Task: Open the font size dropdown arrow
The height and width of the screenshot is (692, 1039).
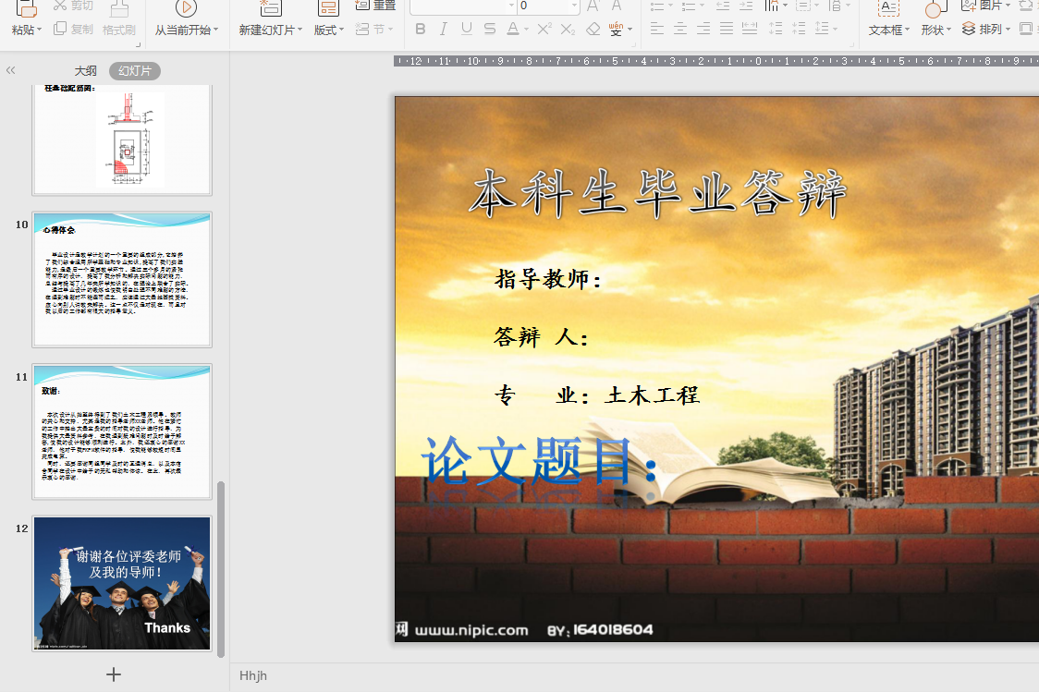Action: 574,6
